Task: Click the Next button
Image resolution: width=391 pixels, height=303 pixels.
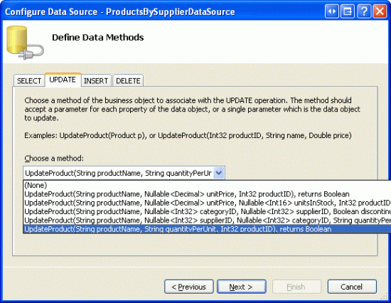Action: click(x=242, y=287)
